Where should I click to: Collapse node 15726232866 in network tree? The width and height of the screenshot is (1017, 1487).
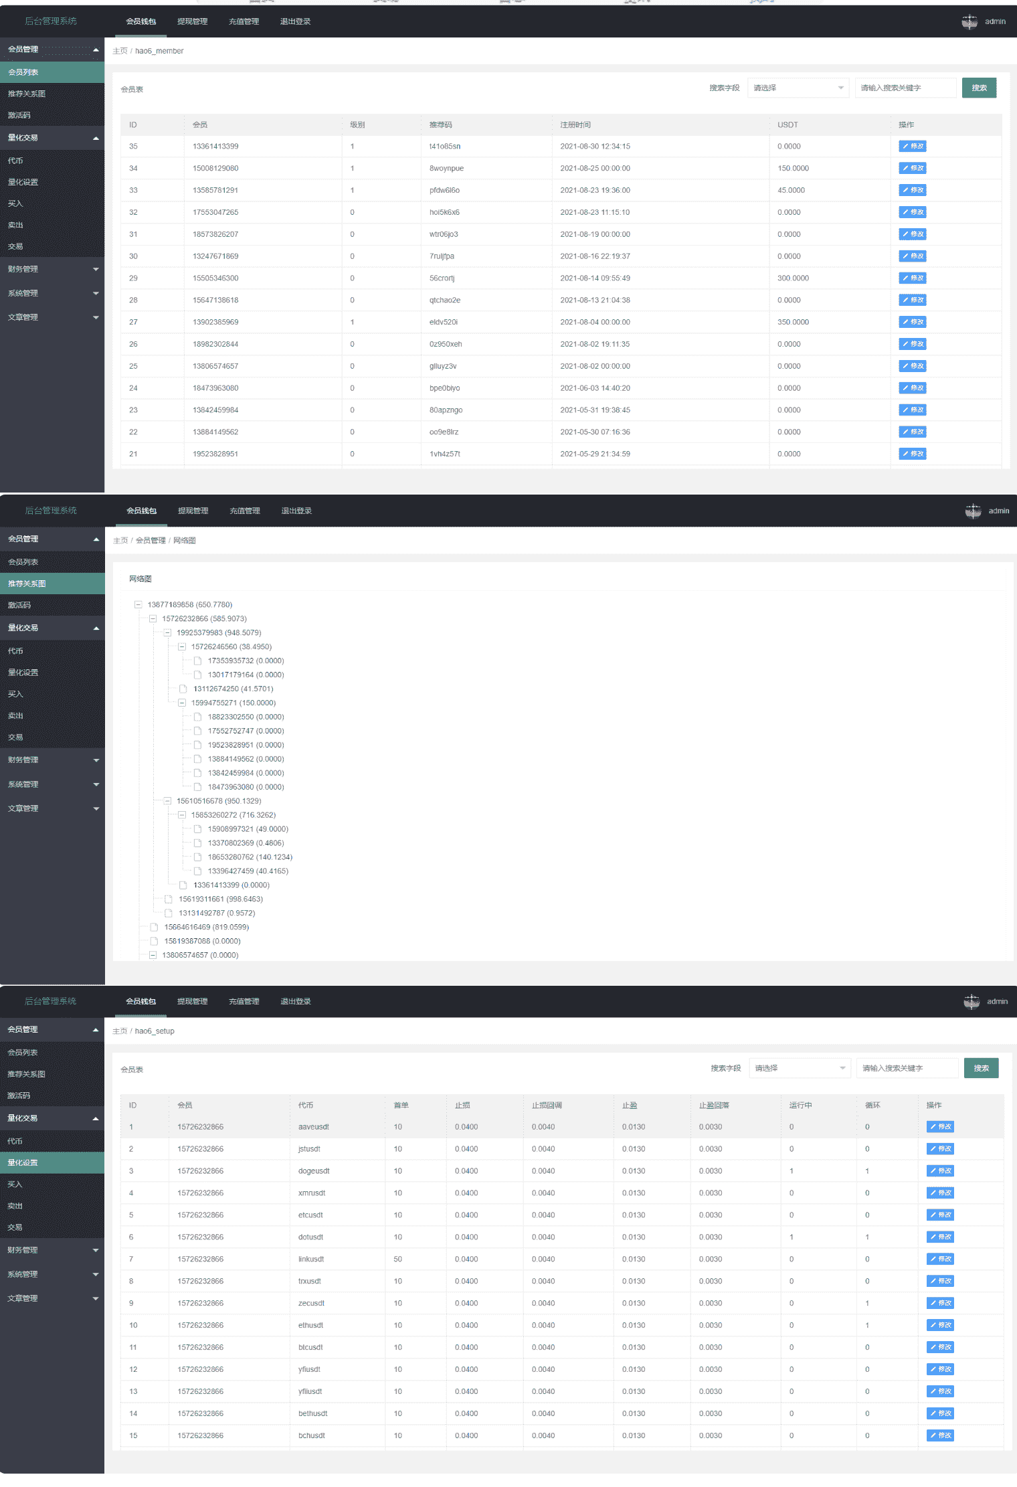[153, 618]
